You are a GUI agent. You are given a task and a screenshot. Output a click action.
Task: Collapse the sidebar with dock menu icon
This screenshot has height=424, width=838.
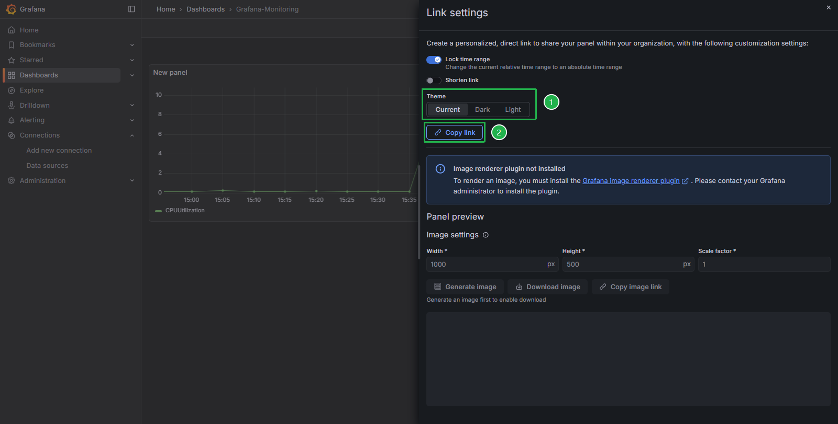tap(131, 9)
